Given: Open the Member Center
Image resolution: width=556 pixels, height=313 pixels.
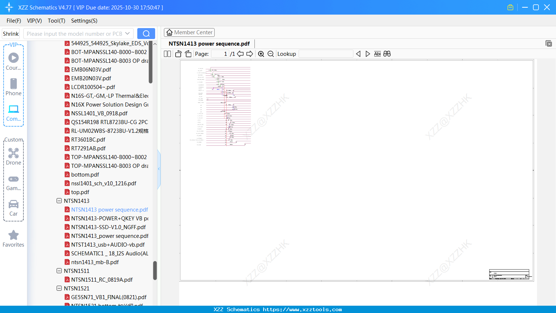Looking at the screenshot, I should coord(189,32).
